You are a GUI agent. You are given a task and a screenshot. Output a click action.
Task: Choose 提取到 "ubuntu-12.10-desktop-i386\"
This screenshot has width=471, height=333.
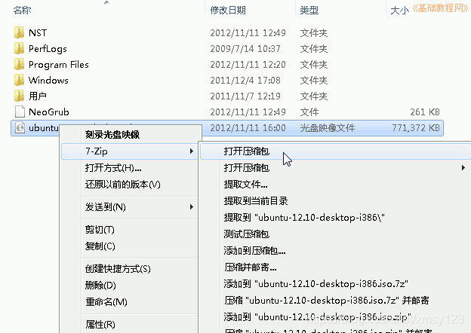304,217
